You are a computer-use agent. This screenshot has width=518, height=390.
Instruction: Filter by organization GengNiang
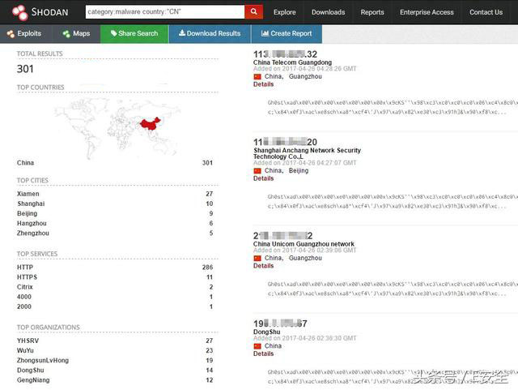point(115,380)
